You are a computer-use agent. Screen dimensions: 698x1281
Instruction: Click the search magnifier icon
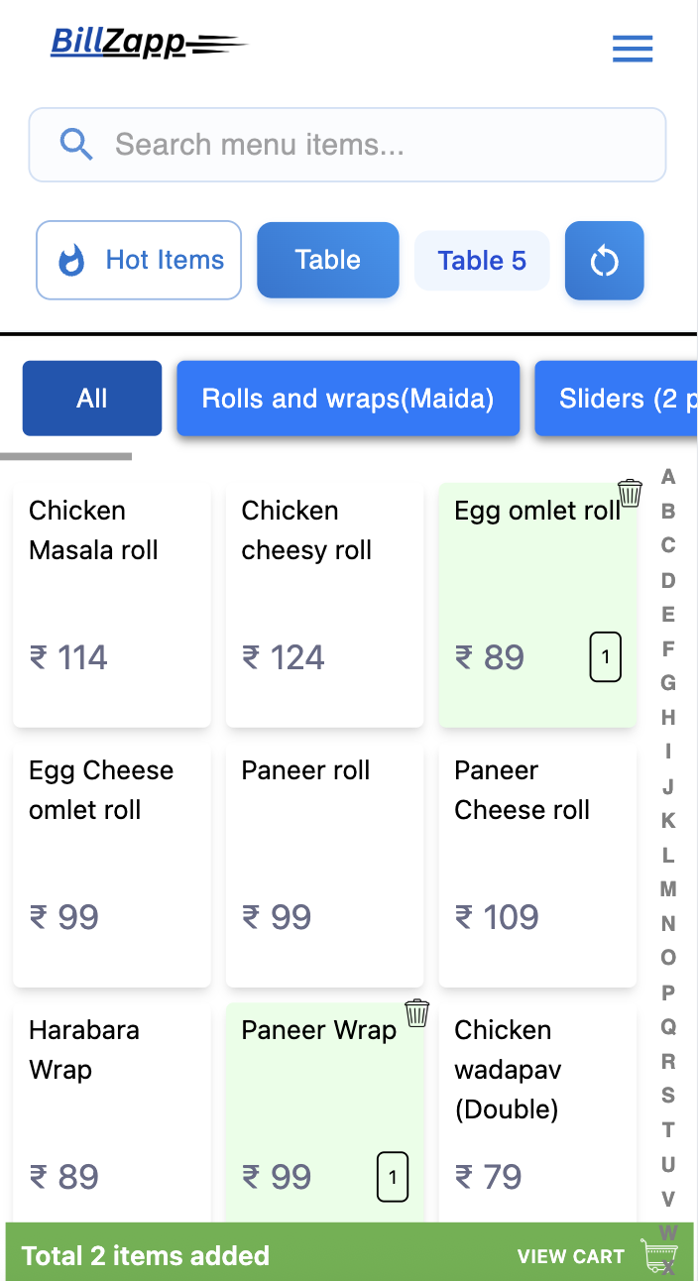click(76, 144)
